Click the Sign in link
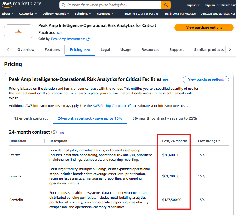The width and height of the screenshot is (236, 215). [x=210, y=5]
